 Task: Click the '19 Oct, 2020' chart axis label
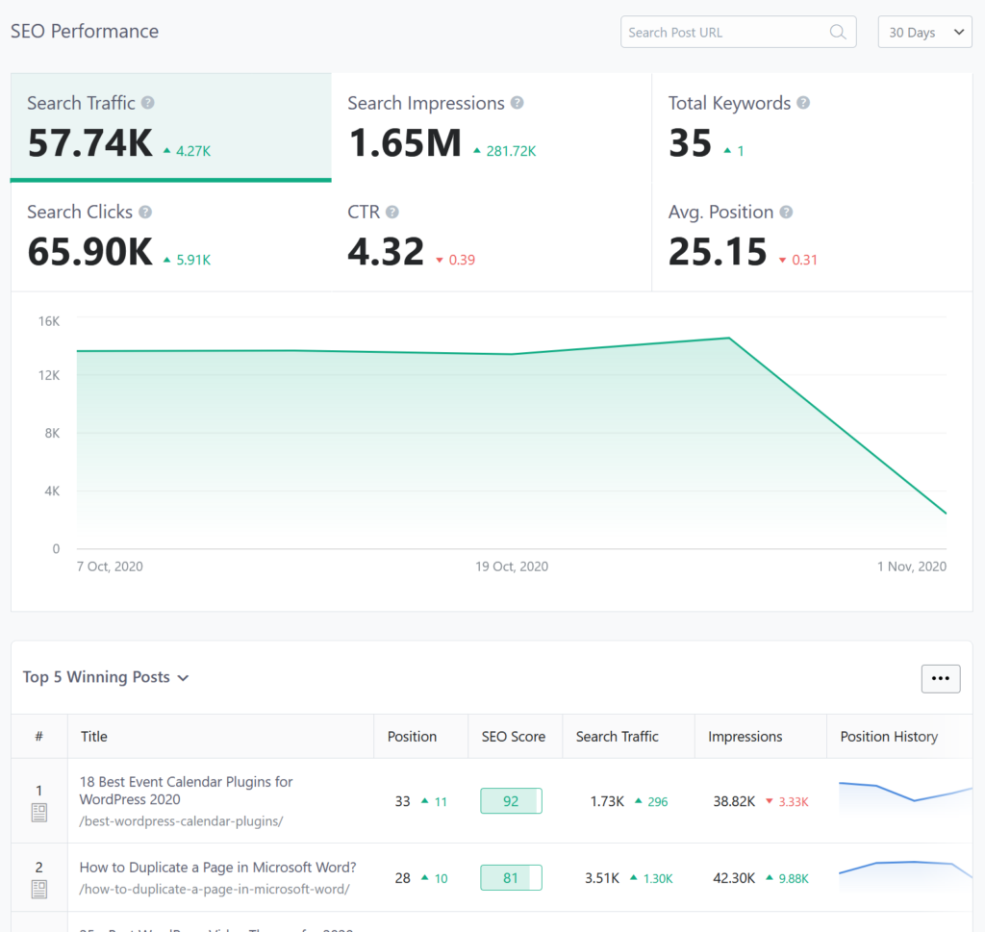tap(512, 567)
